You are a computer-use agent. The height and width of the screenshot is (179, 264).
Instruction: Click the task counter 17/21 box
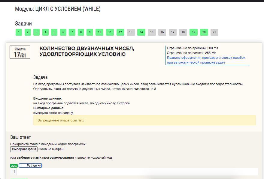[x=20, y=52]
